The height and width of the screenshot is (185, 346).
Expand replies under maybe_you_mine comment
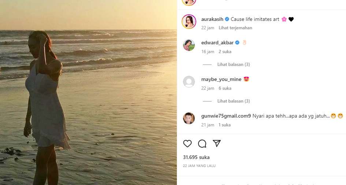point(233,101)
